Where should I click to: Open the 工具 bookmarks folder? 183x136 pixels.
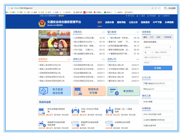(27, 13)
